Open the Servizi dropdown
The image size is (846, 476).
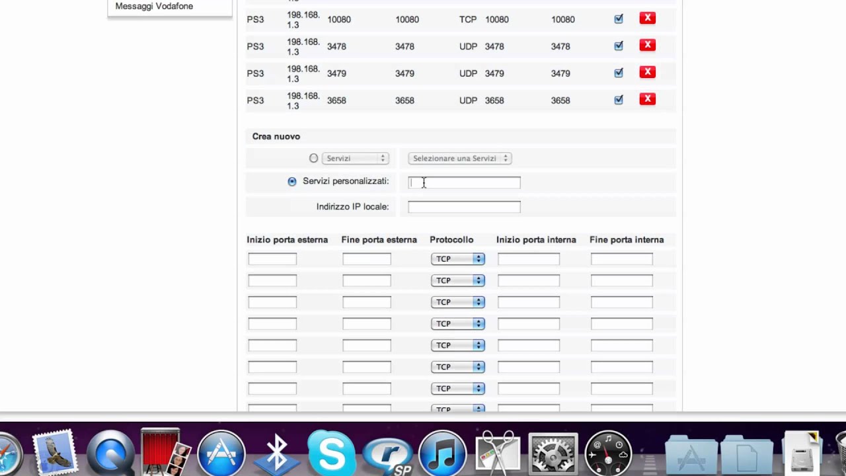pyautogui.click(x=356, y=159)
